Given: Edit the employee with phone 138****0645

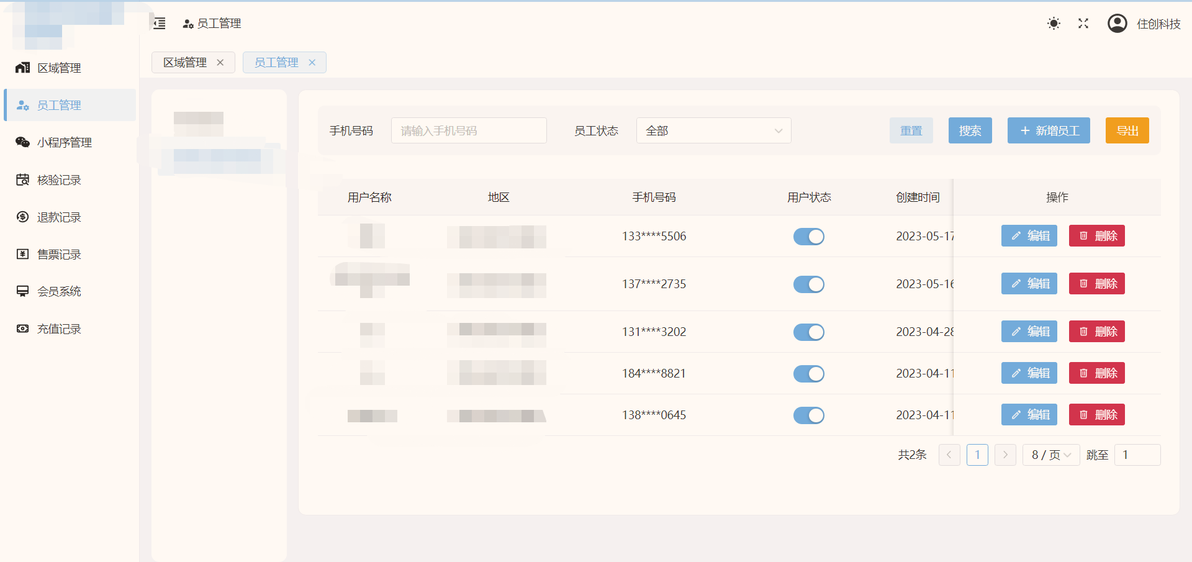Looking at the screenshot, I should point(1029,415).
